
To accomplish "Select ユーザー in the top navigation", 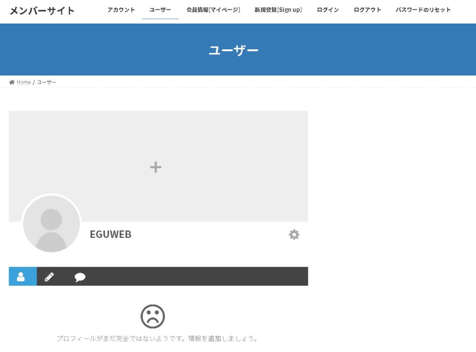I will 160,10.
